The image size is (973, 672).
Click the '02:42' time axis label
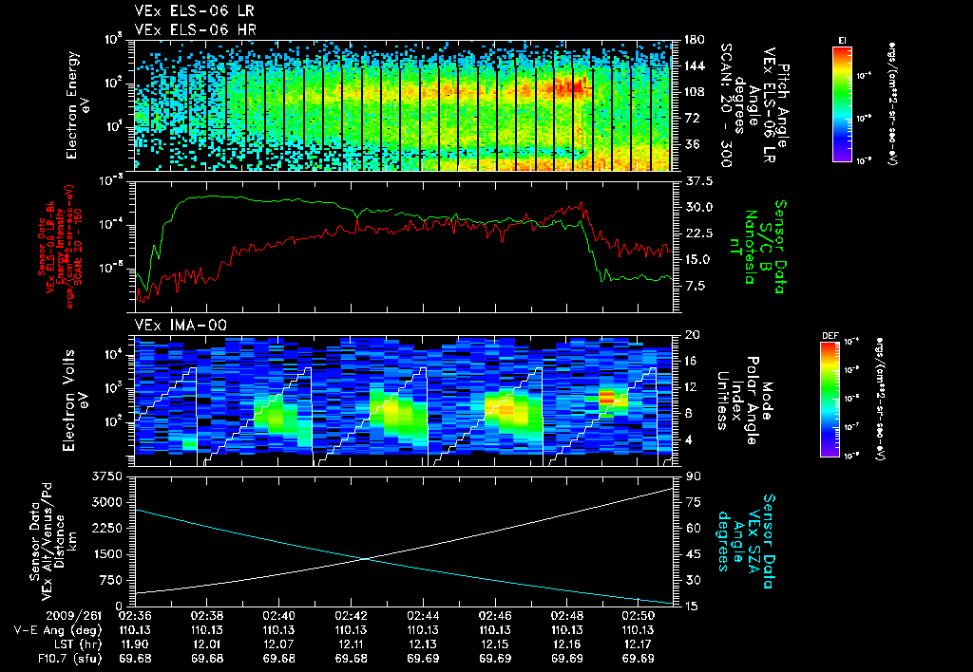(351, 616)
